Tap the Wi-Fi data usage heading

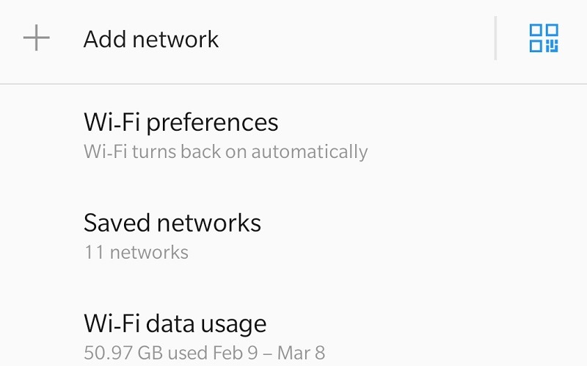pos(175,323)
